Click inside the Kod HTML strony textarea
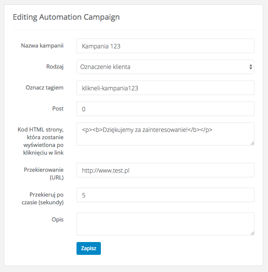Screen dimensions: 268x272 (165, 134)
